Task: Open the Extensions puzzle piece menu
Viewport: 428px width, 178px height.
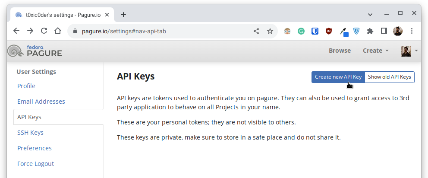Action: pos(370,31)
